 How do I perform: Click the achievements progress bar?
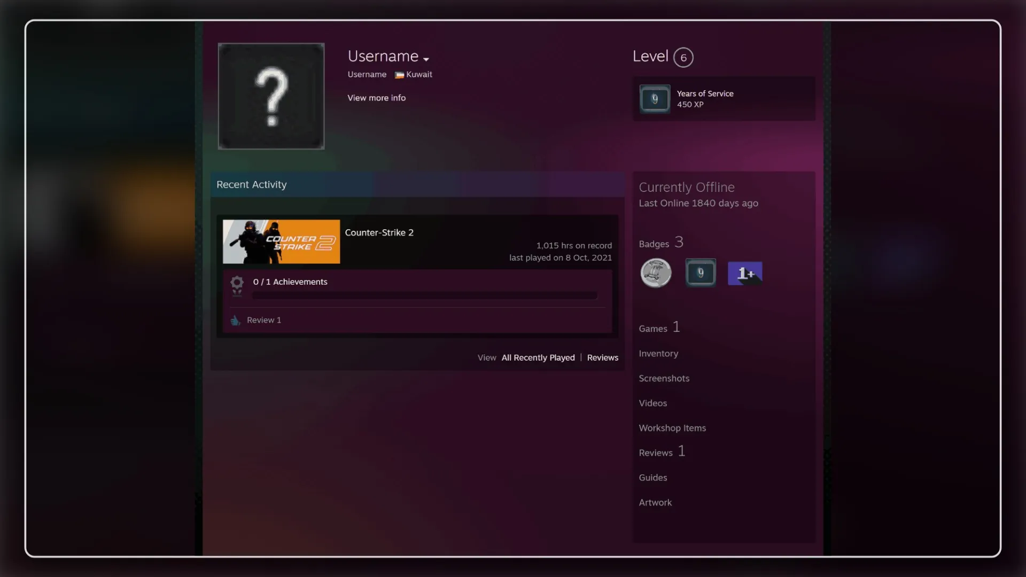click(425, 295)
